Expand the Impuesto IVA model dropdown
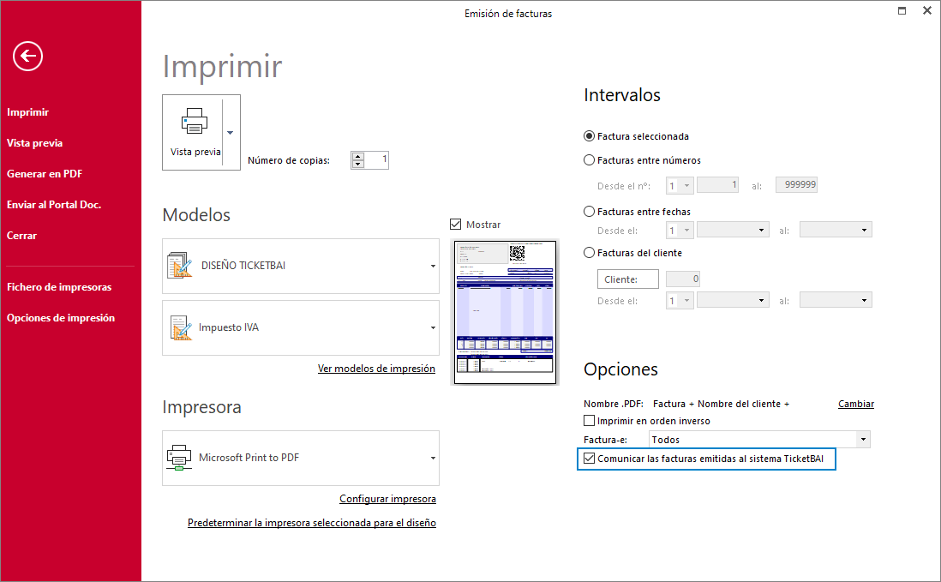Viewport: 941px width, 582px height. [433, 327]
